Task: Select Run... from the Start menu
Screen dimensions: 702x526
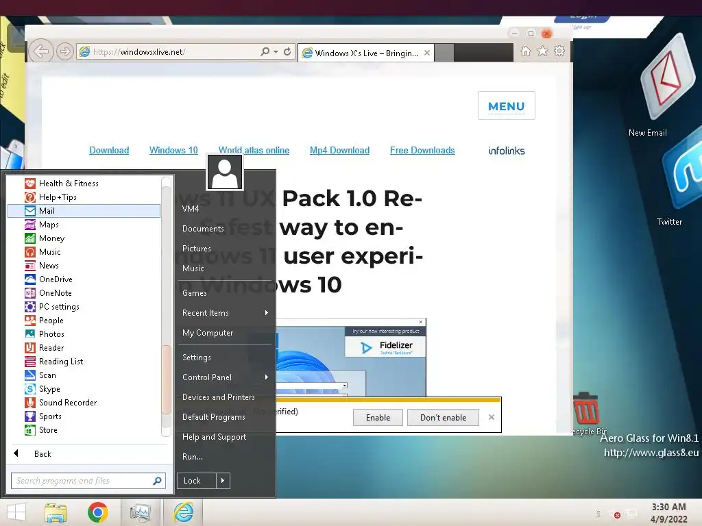Action: pyautogui.click(x=193, y=457)
